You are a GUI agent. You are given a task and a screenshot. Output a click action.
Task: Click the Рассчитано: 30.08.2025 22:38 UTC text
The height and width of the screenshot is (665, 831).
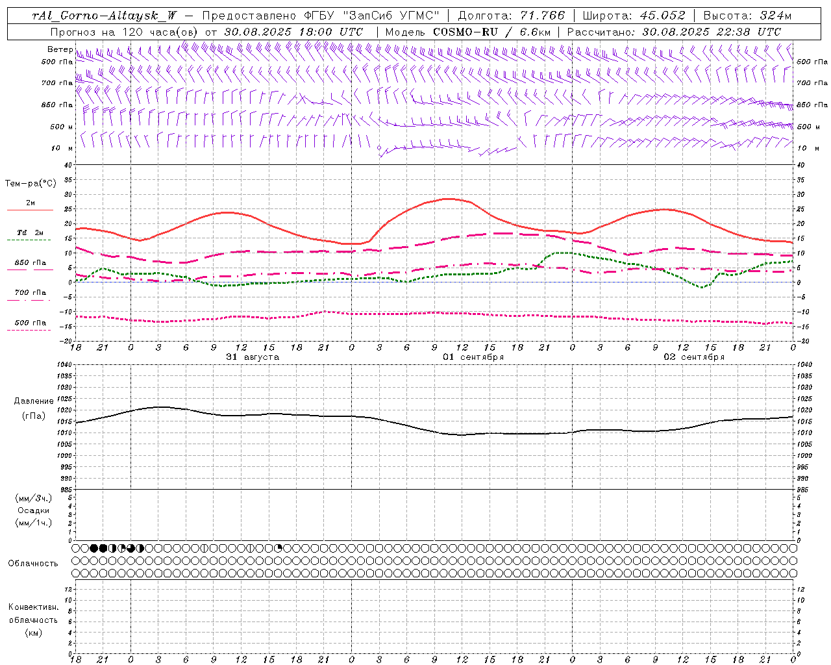(x=674, y=32)
